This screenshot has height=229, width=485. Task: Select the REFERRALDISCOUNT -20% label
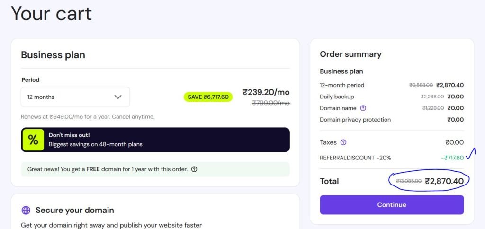click(355, 158)
